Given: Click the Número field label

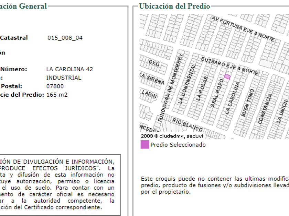Looking at the screenshot, I should (14, 69).
